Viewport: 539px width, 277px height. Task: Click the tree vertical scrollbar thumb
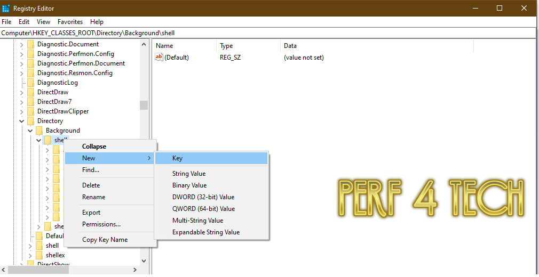point(144,105)
